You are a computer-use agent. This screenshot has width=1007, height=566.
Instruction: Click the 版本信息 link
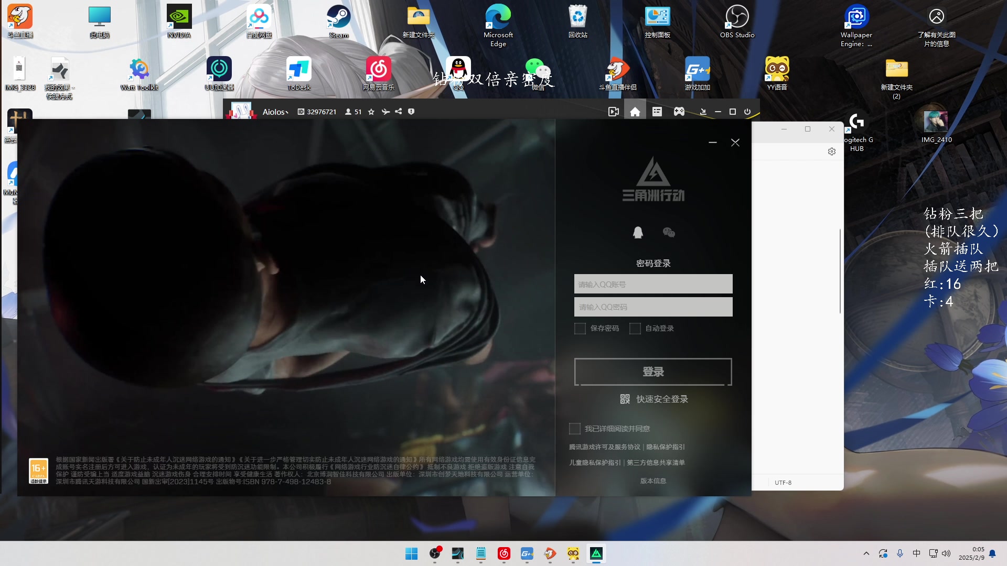pos(653,481)
